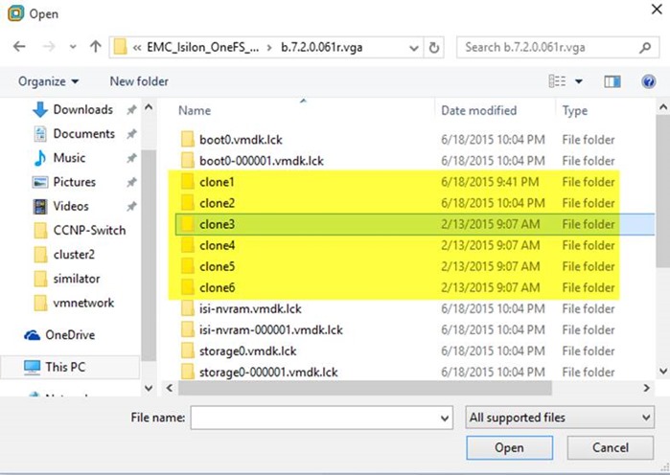Open the help question mark icon
Screen dimensions: 670x475
point(648,81)
